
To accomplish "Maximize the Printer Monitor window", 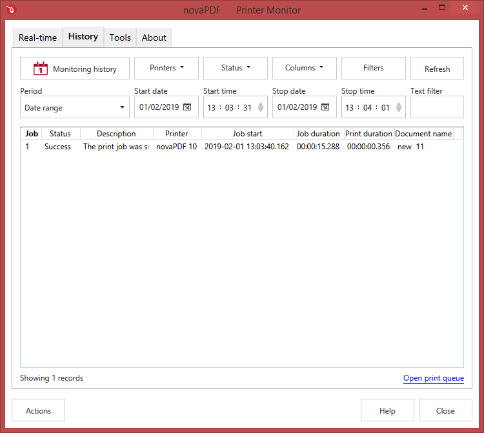I will (x=442, y=7).
